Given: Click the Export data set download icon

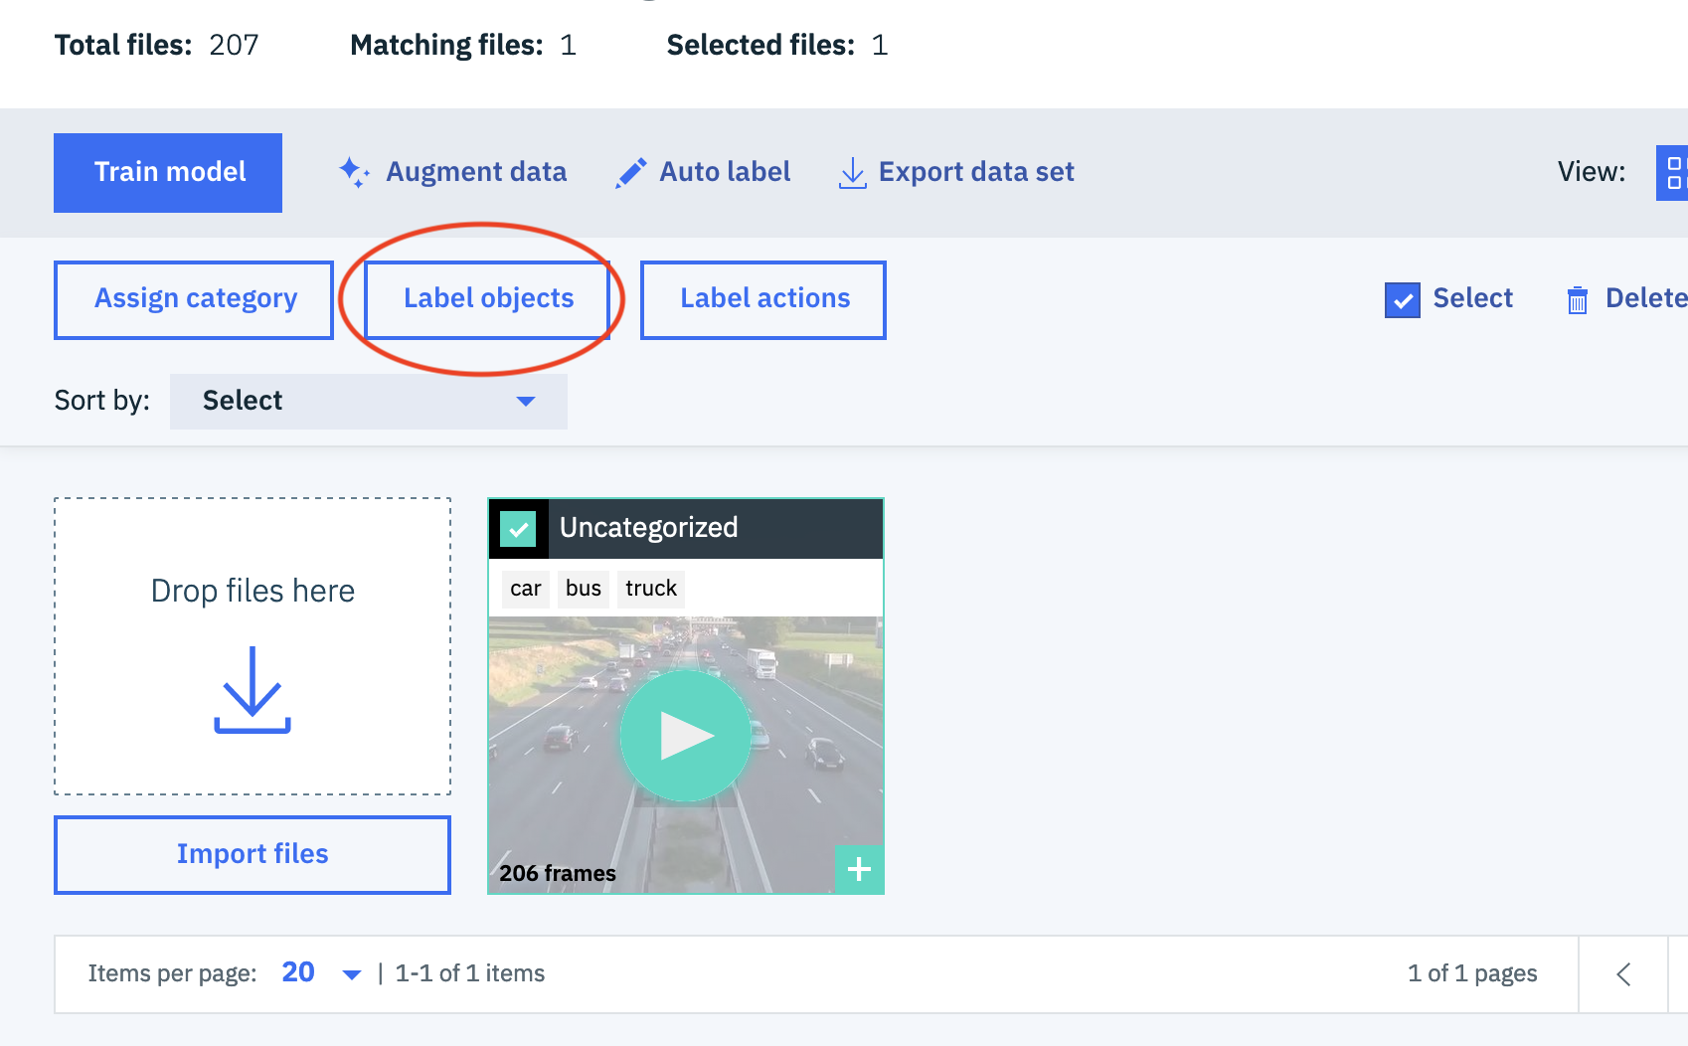Looking at the screenshot, I should pos(852,173).
